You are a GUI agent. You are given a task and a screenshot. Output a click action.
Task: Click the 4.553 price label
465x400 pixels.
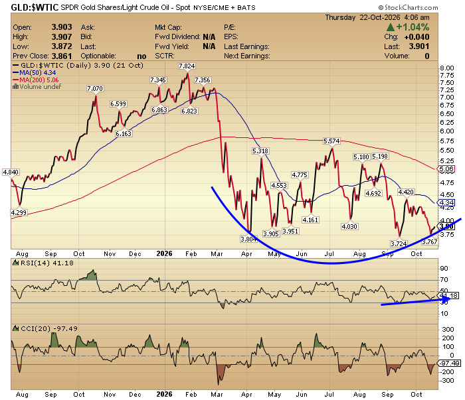[280, 186]
